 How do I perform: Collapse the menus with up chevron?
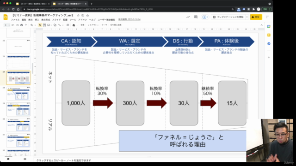click(x=261, y=25)
